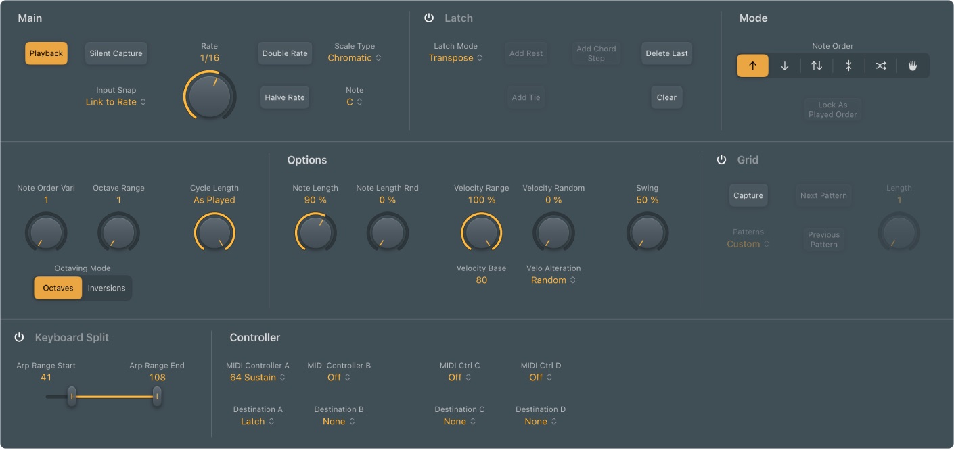Open the Destination A Latch menu
This screenshot has width=954, height=450.
258,422
